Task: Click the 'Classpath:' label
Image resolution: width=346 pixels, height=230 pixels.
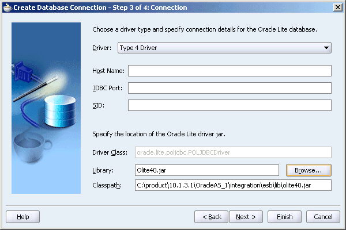Action: click(x=107, y=185)
